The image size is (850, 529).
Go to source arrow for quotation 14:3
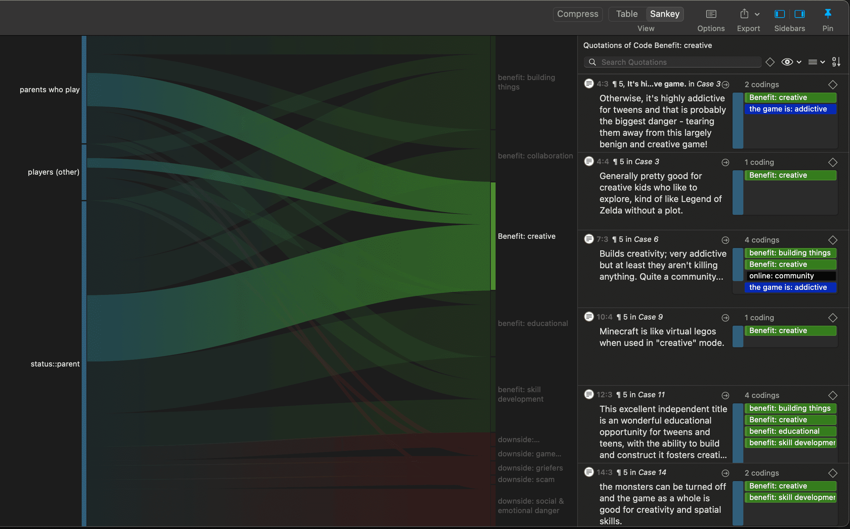click(725, 473)
